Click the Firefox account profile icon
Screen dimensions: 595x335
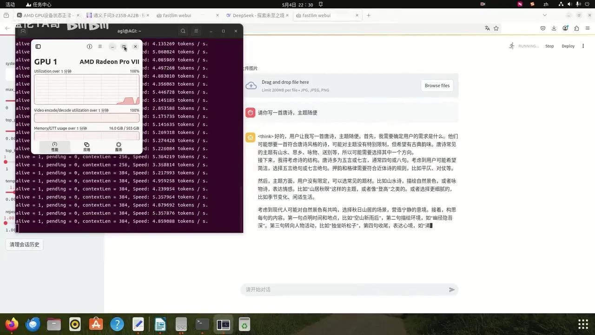coord(565,28)
